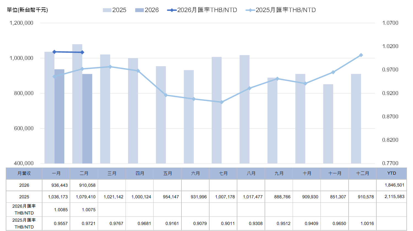Click the 1.0700 right axis label
Image resolution: width=413 pixels, height=231 pixels.
point(390,23)
